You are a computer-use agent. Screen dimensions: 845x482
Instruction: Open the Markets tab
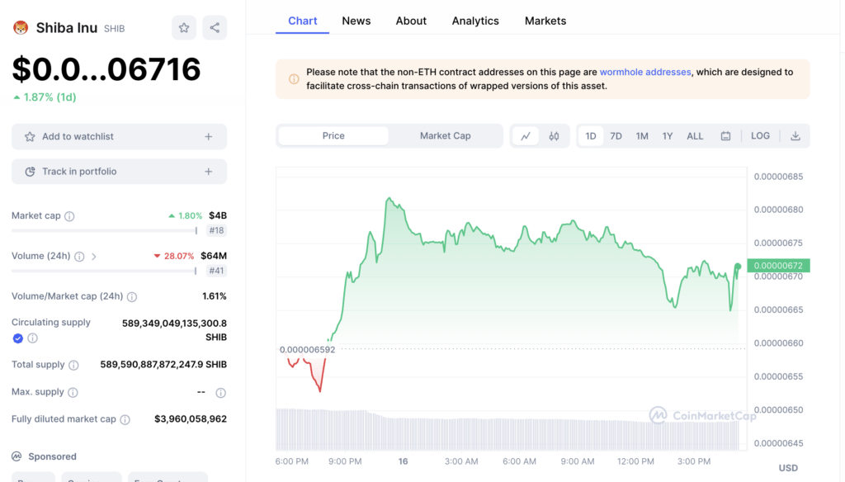coord(545,21)
